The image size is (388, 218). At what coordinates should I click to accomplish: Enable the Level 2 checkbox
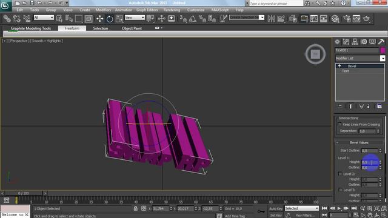click(x=340, y=174)
